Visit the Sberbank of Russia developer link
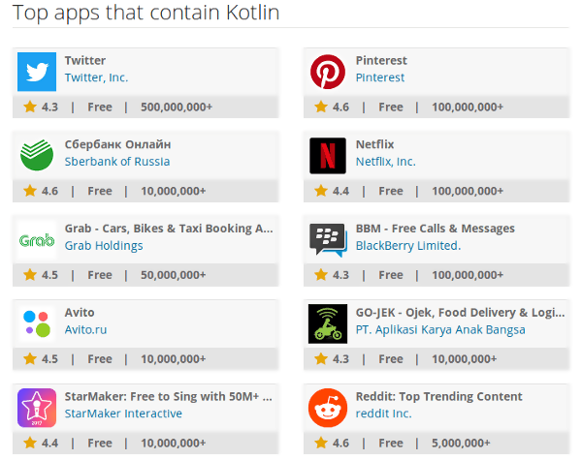The height and width of the screenshot is (460, 582). tap(116, 162)
